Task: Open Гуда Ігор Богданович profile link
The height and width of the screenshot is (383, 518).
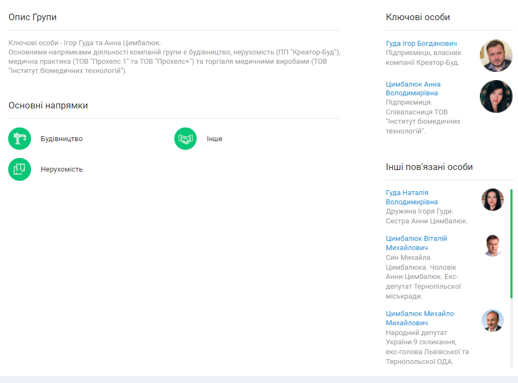Action: point(421,44)
